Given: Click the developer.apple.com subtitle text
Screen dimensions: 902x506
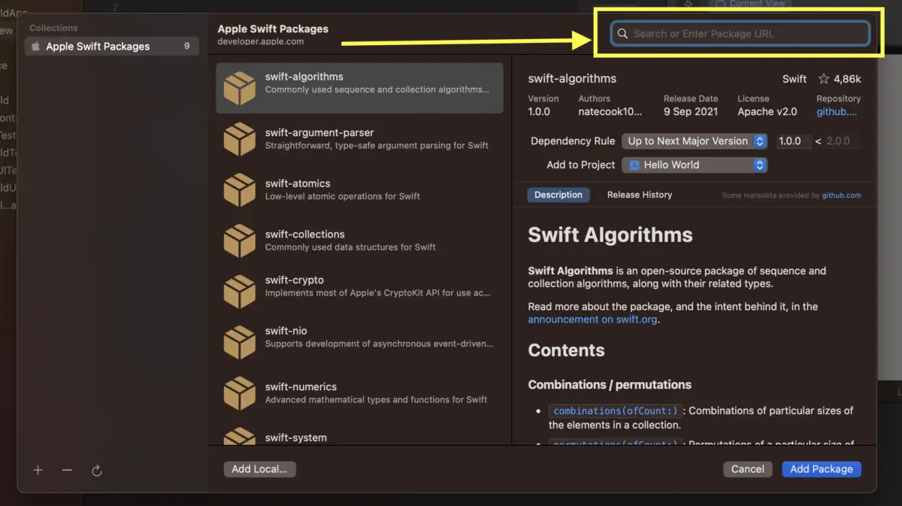Looking at the screenshot, I should pyautogui.click(x=261, y=42).
